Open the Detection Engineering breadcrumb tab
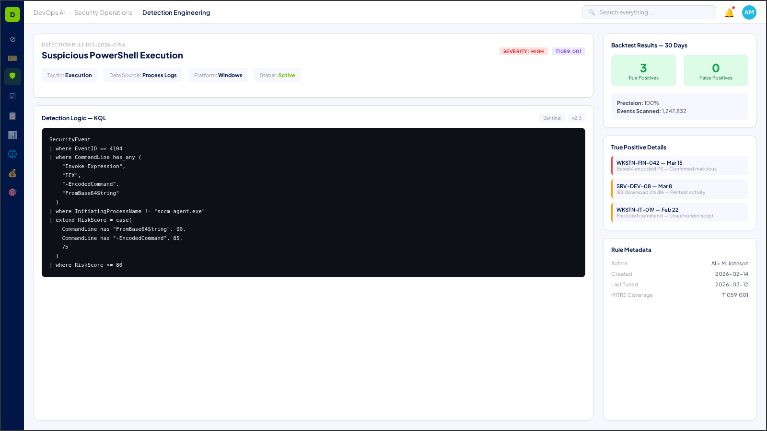 pyautogui.click(x=176, y=12)
